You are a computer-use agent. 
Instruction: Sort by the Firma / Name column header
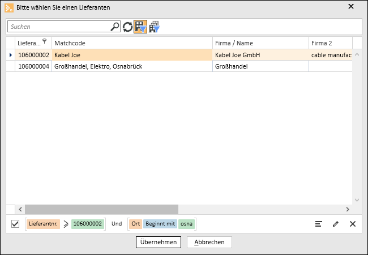coord(260,43)
